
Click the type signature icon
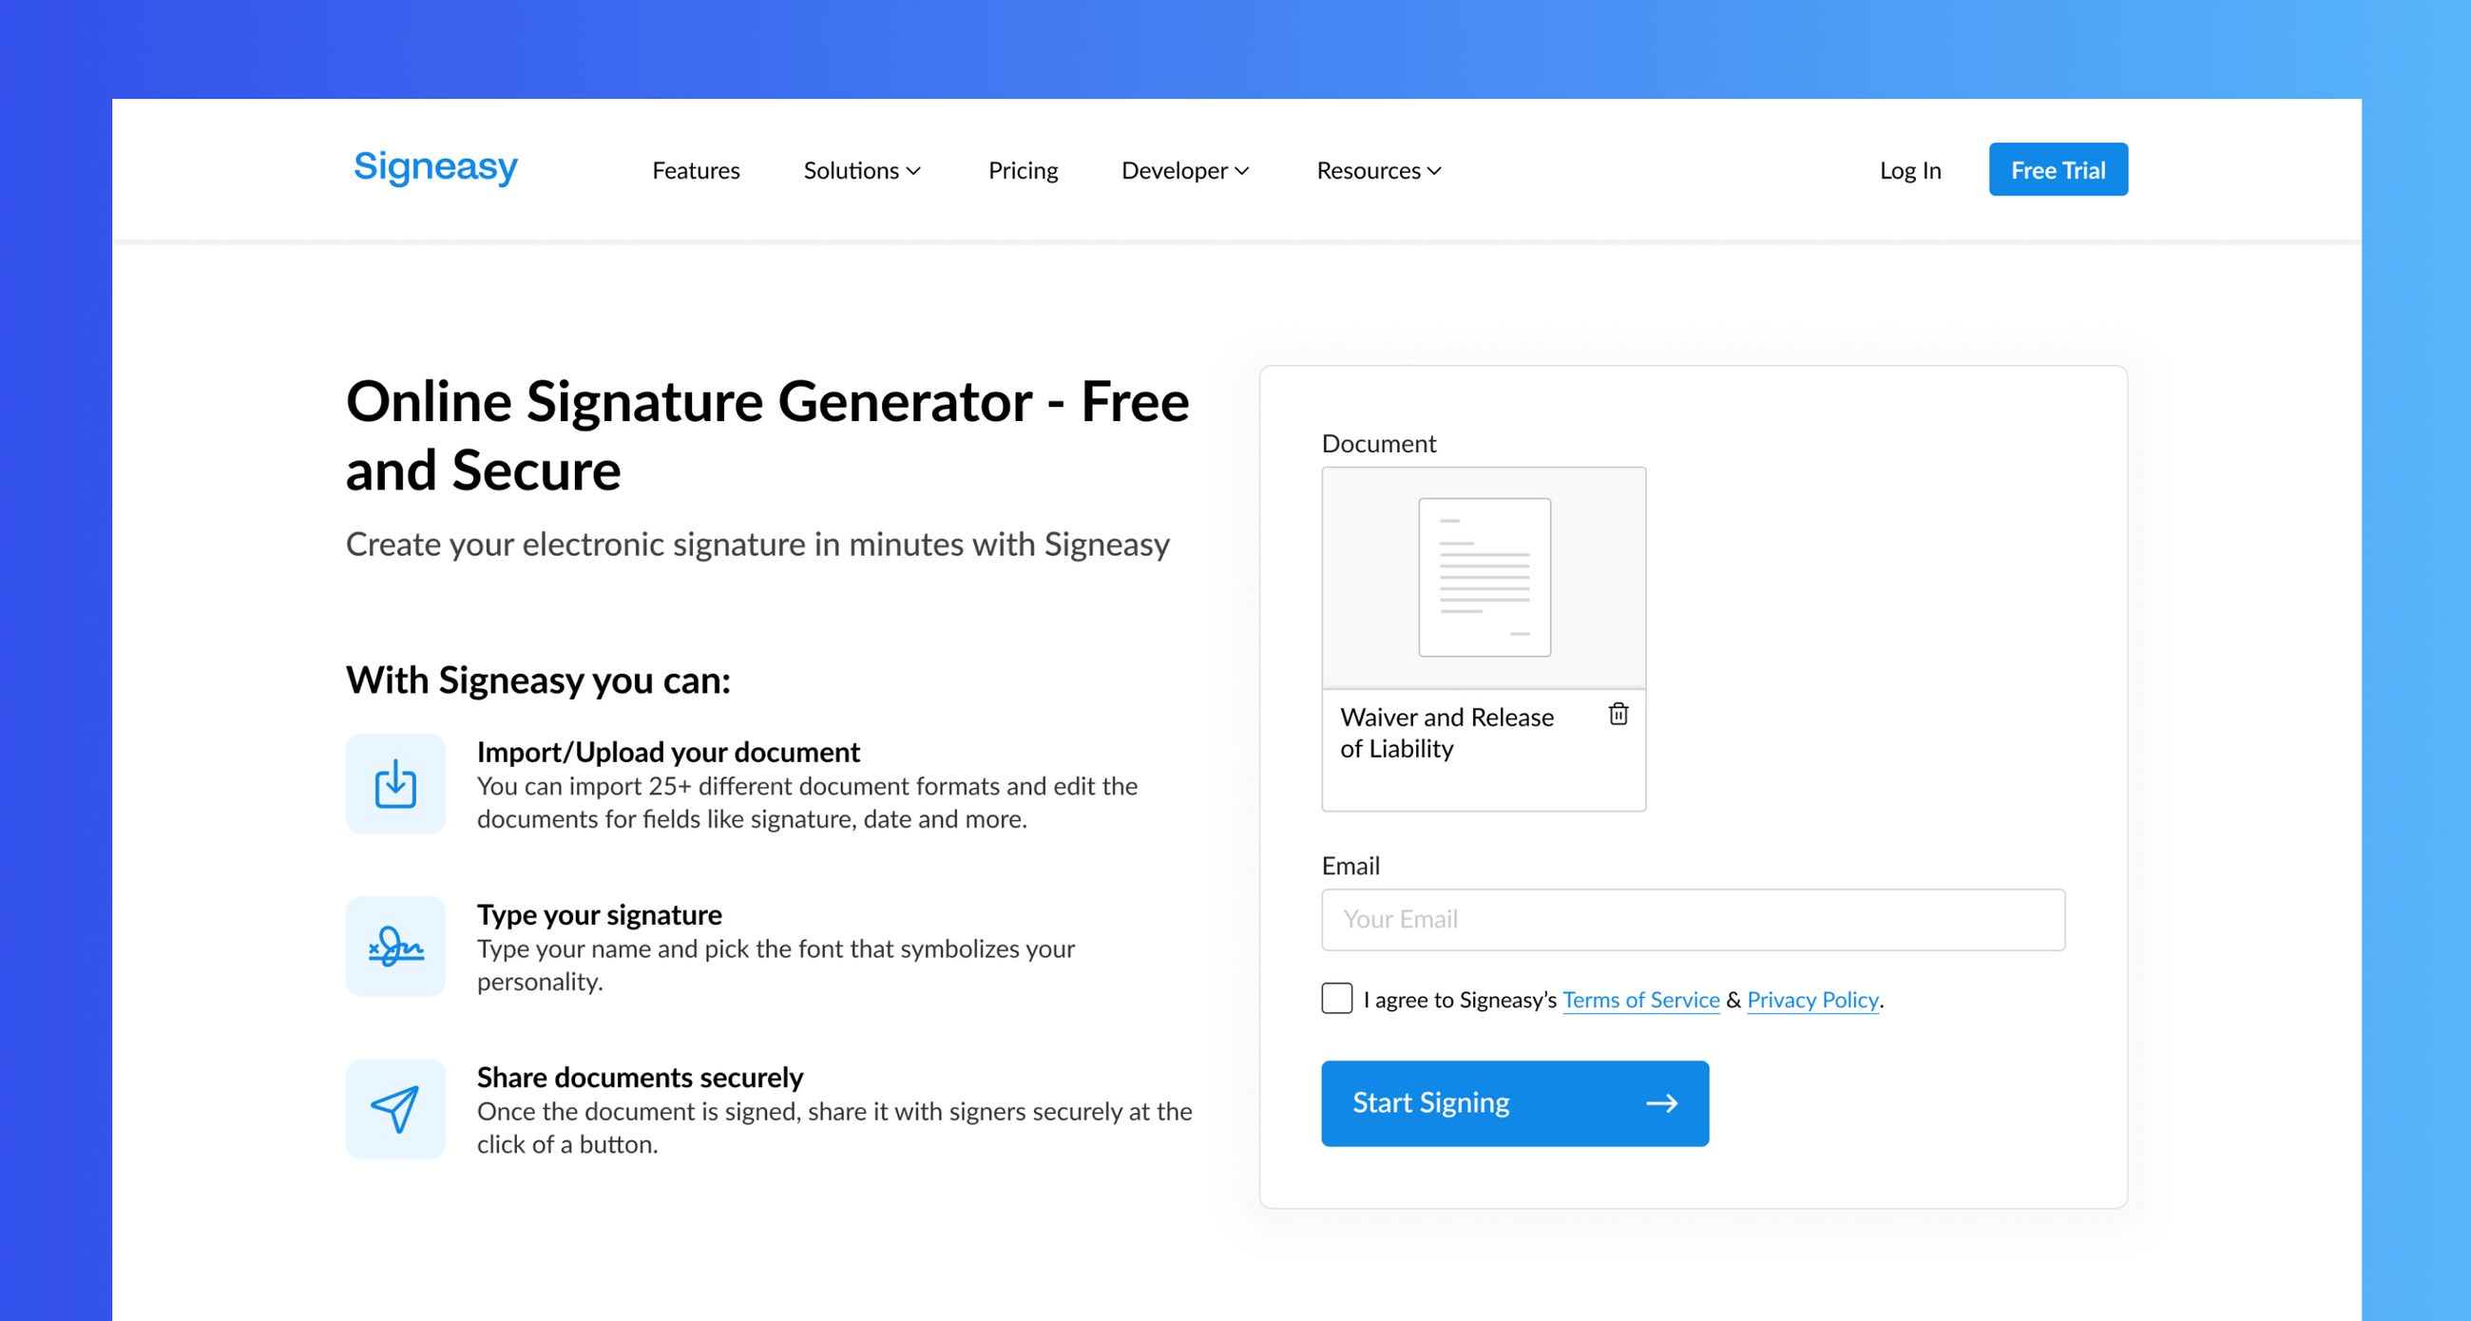pyautogui.click(x=395, y=947)
